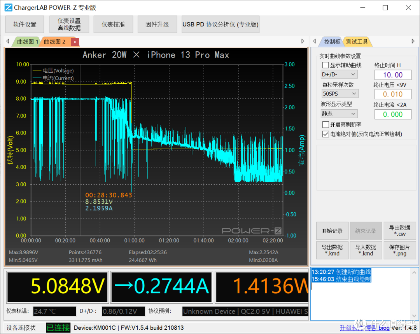Minimize the POWER-Z window
The width and height of the screenshot is (420, 334).
click(363, 7)
